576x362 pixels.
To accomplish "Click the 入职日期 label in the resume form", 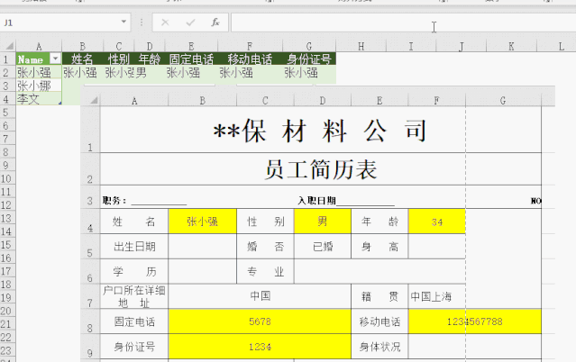I will [316, 201].
